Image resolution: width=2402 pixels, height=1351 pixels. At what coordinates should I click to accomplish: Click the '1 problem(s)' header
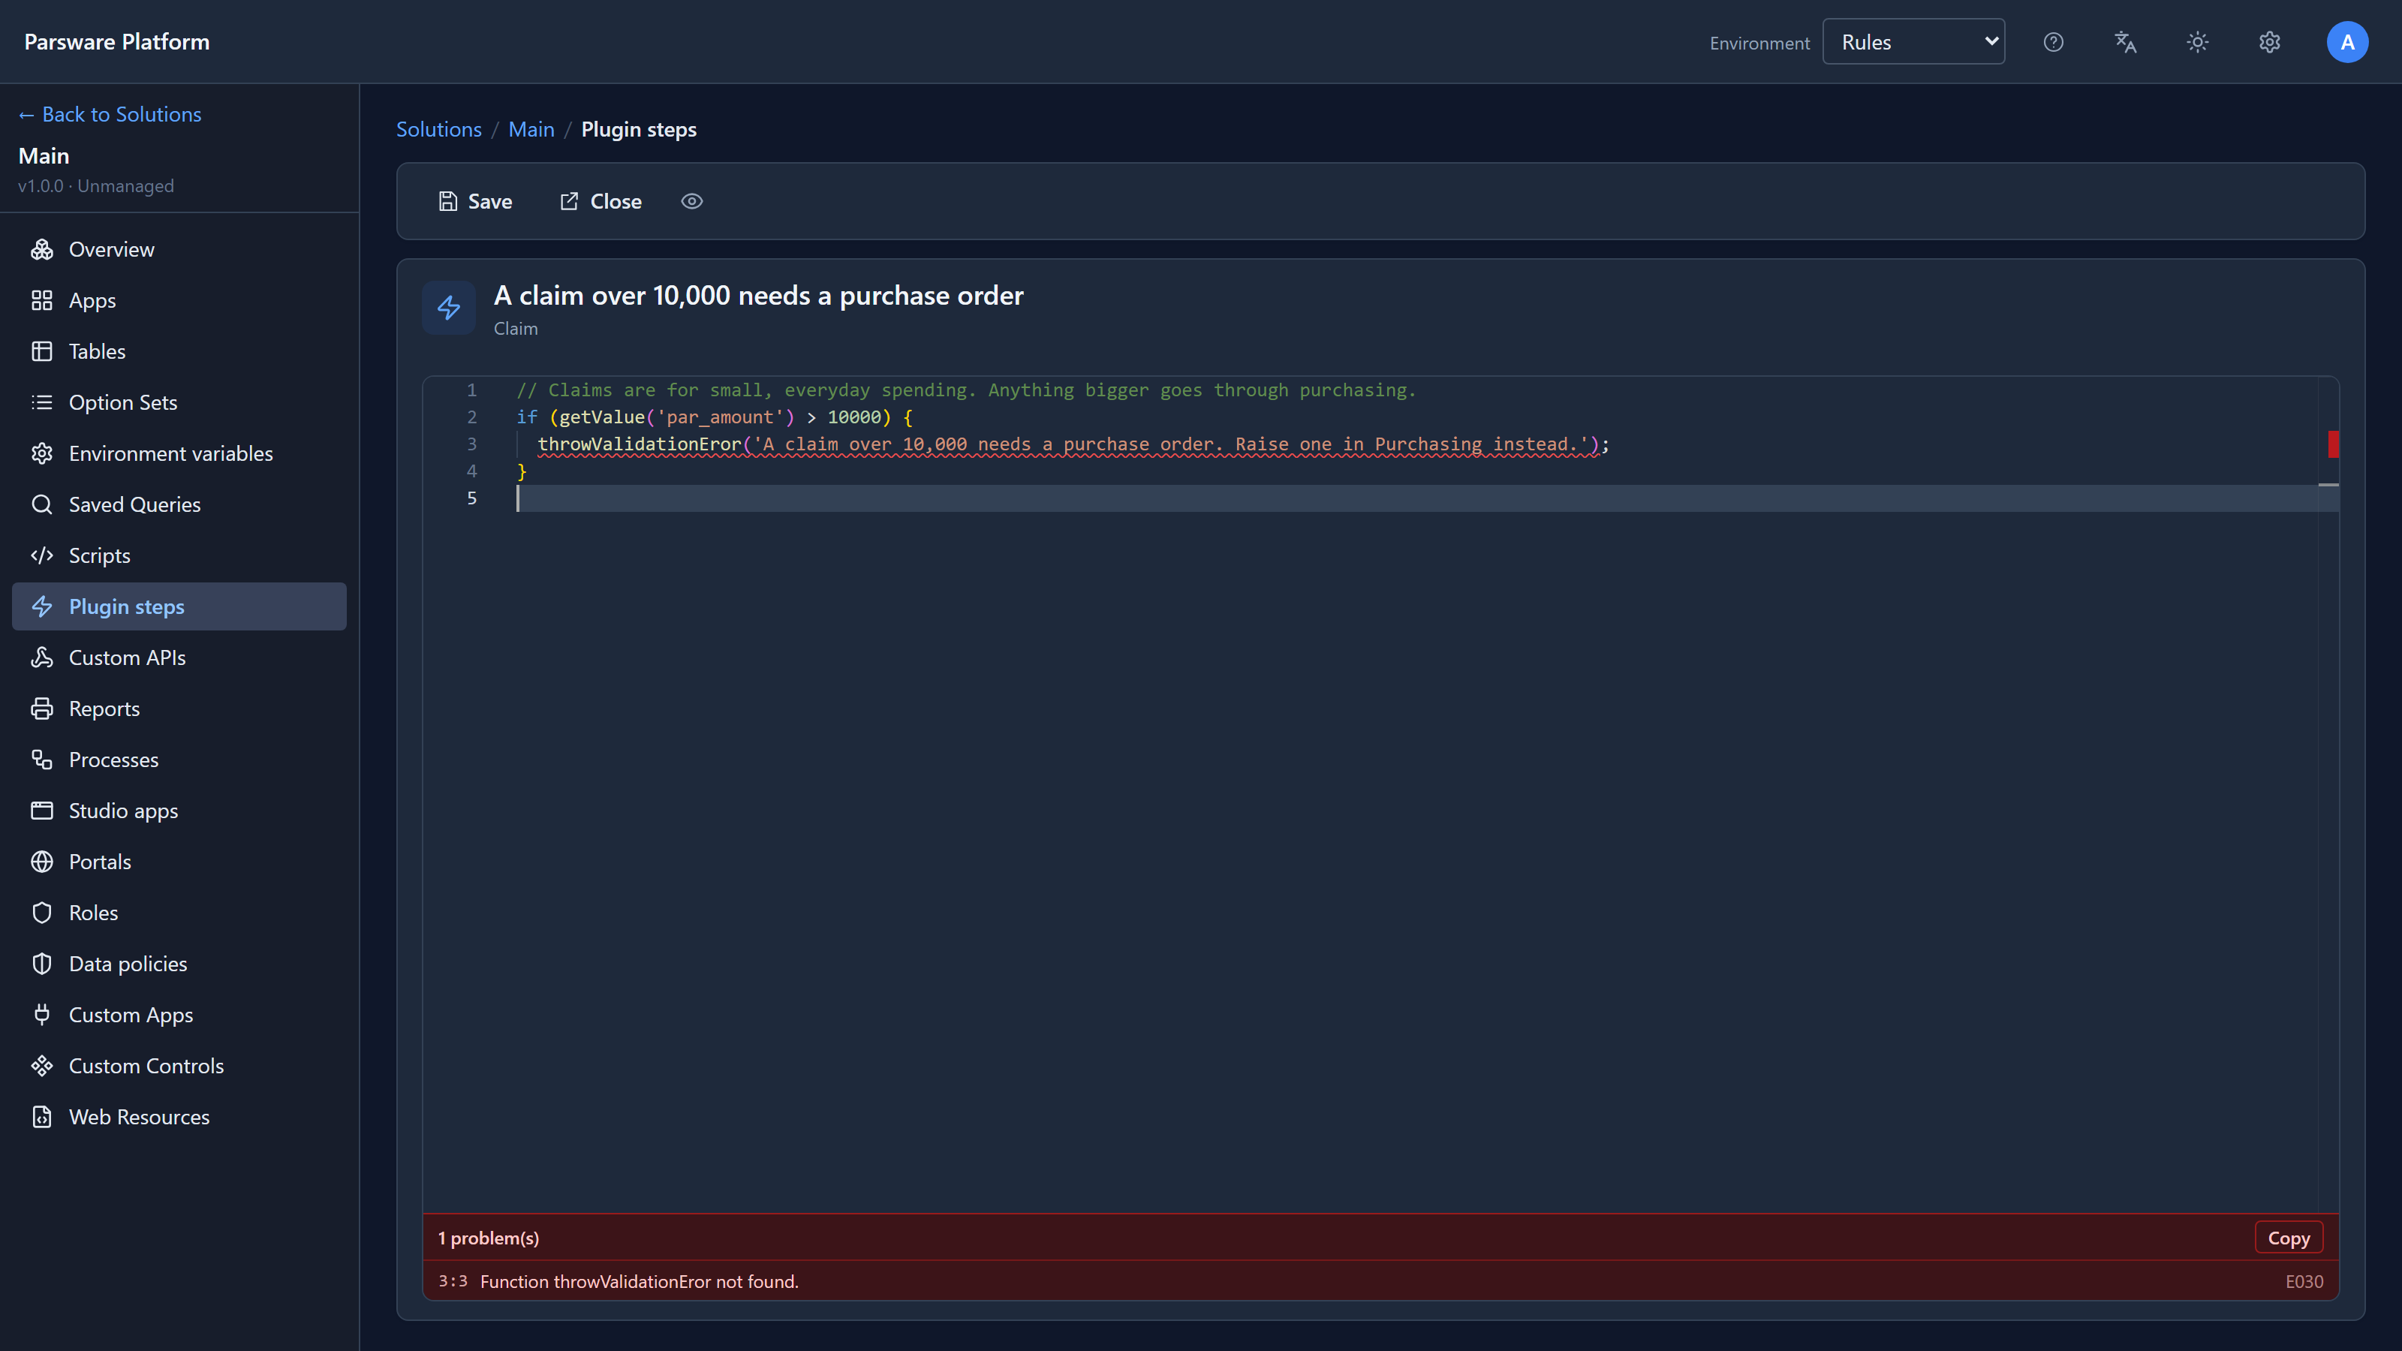tap(489, 1238)
